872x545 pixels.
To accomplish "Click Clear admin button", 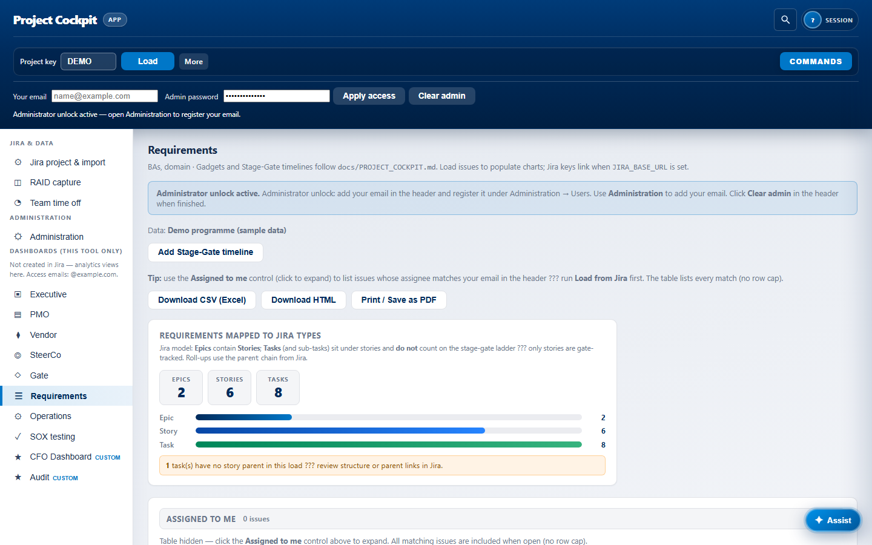I will click(x=442, y=96).
